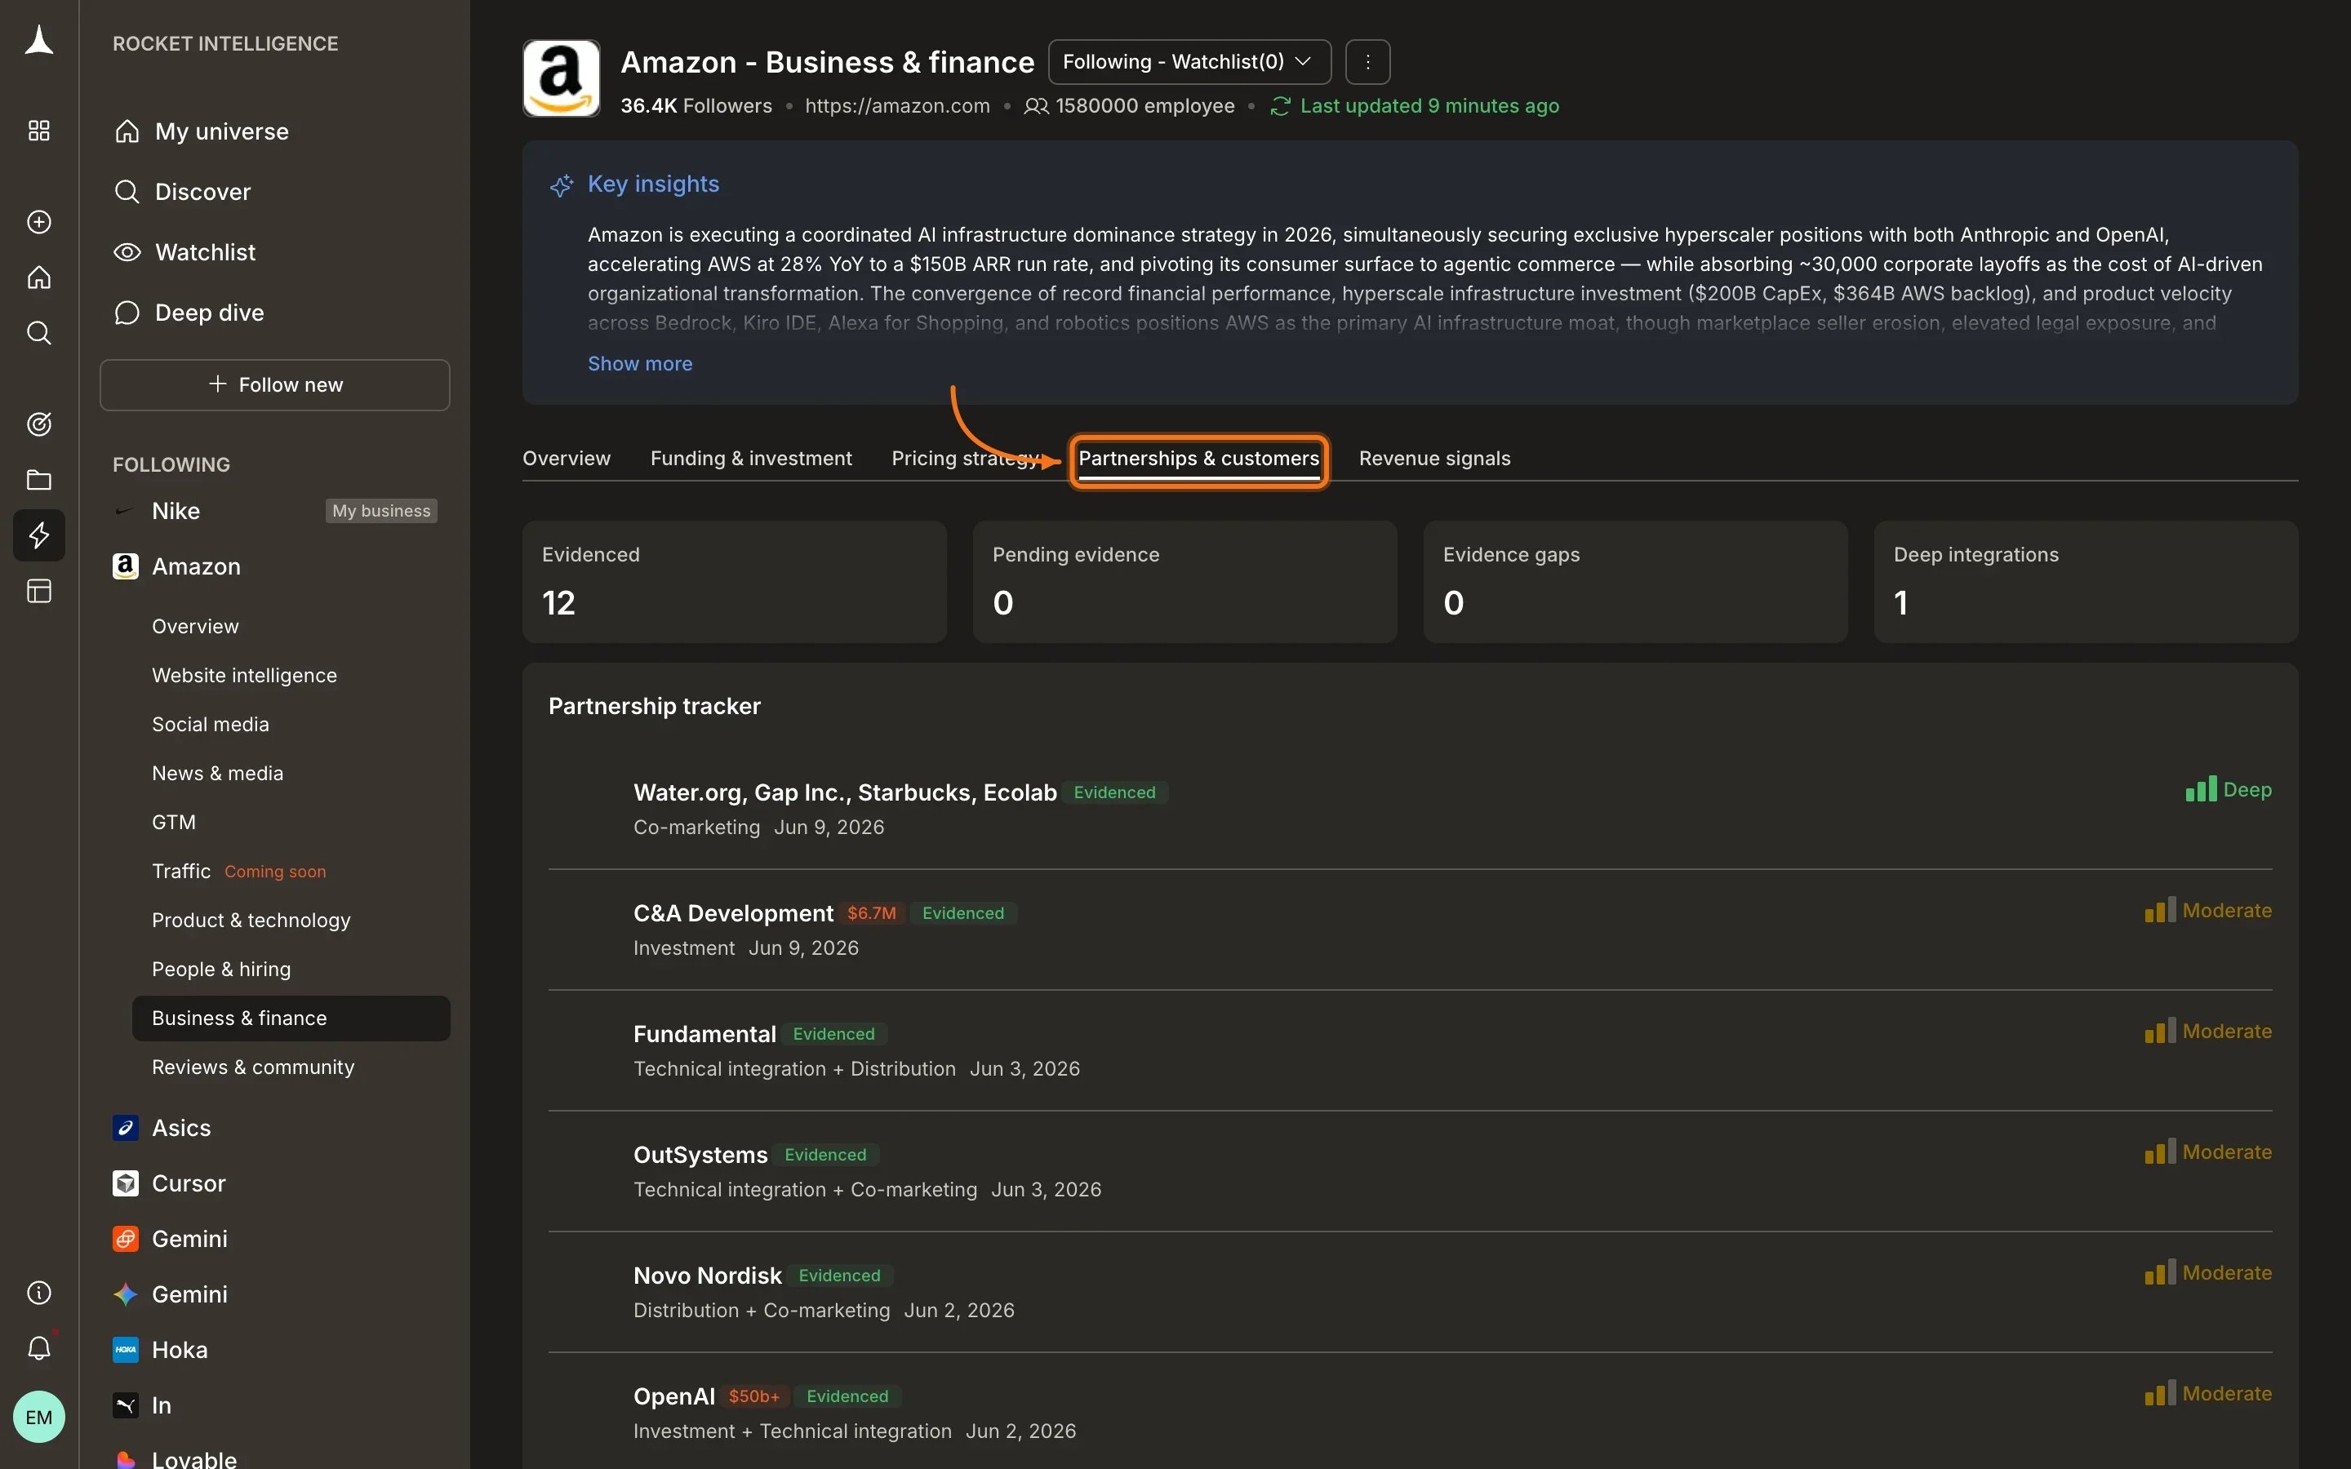Click the Key insights sparkle icon
Viewport: 2351px width, 1469px height.
pos(562,184)
